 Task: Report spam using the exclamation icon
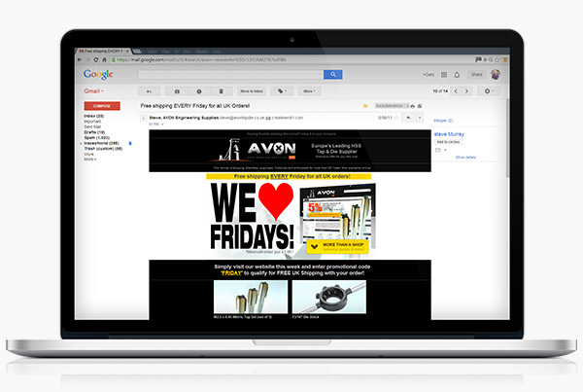click(x=199, y=91)
